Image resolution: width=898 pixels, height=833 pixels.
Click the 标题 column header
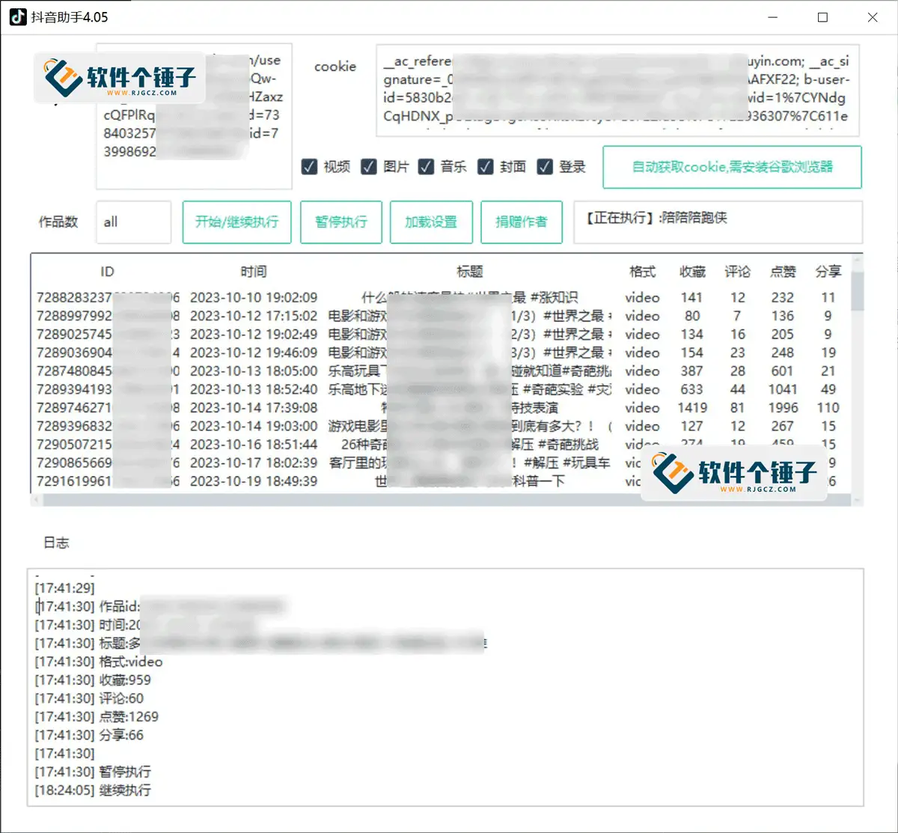470,272
